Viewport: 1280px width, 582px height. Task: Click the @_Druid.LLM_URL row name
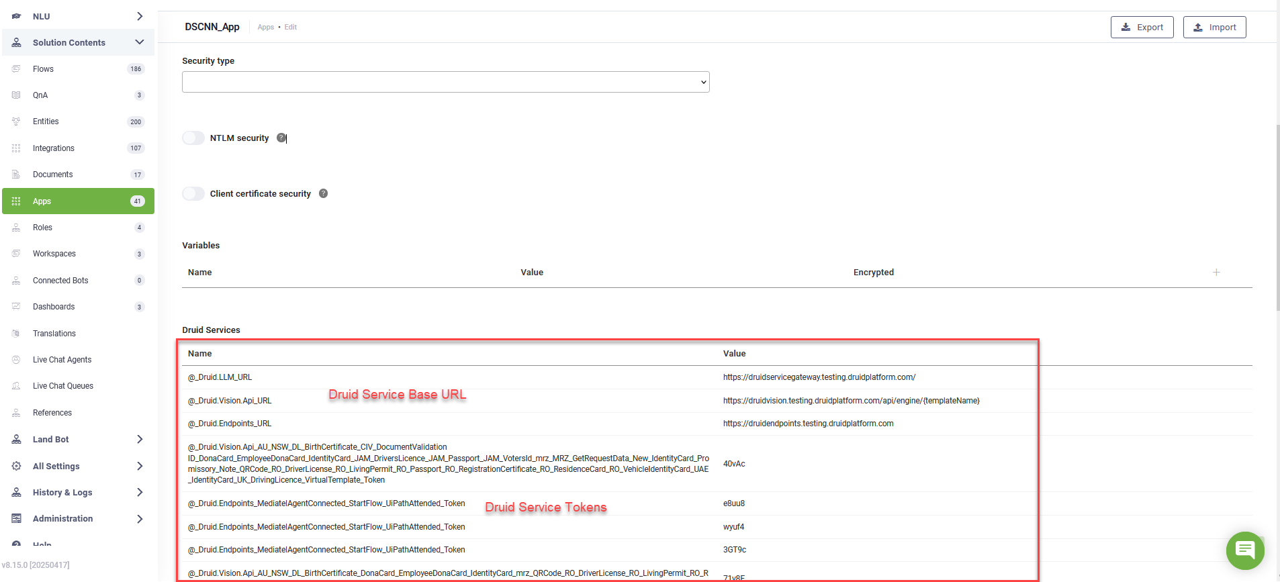click(220, 377)
